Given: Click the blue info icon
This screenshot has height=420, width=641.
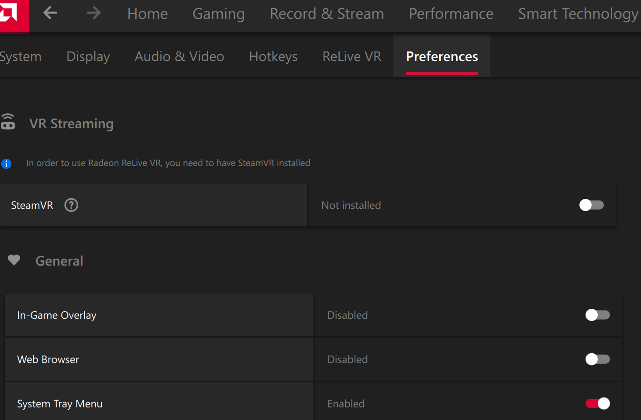Looking at the screenshot, I should click(x=6, y=164).
